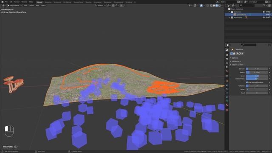Switch viewport to Material Preview shading

(x=216, y=6)
